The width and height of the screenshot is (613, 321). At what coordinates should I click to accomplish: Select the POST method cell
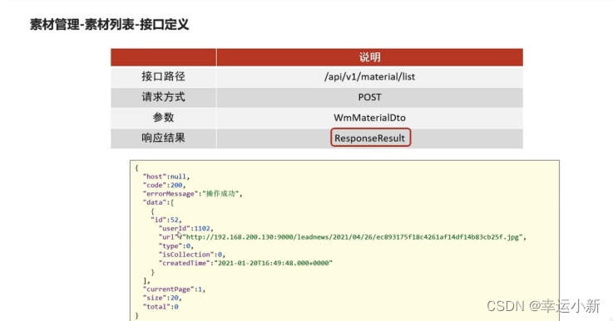(369, 97)
